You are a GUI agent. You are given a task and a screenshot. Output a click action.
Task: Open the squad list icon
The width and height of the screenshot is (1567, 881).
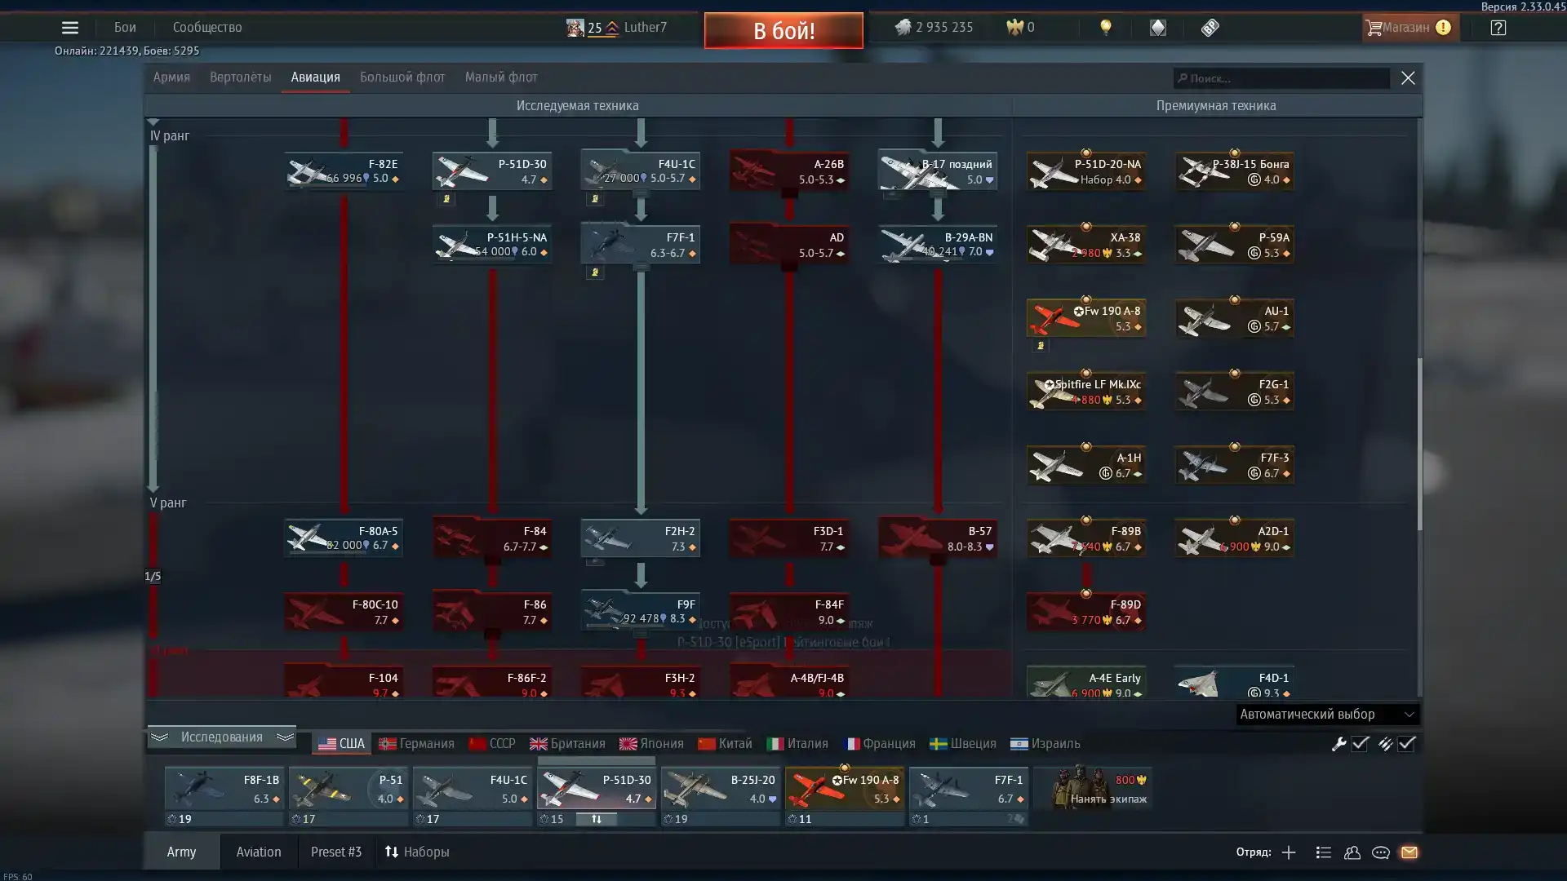[1324, 852]
